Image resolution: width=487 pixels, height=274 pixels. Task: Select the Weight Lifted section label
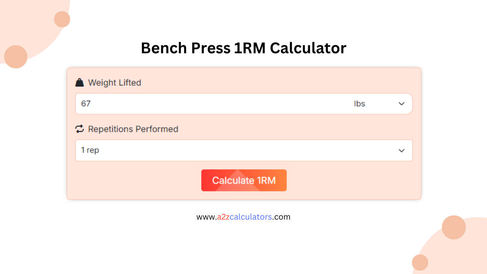[114, 82]
